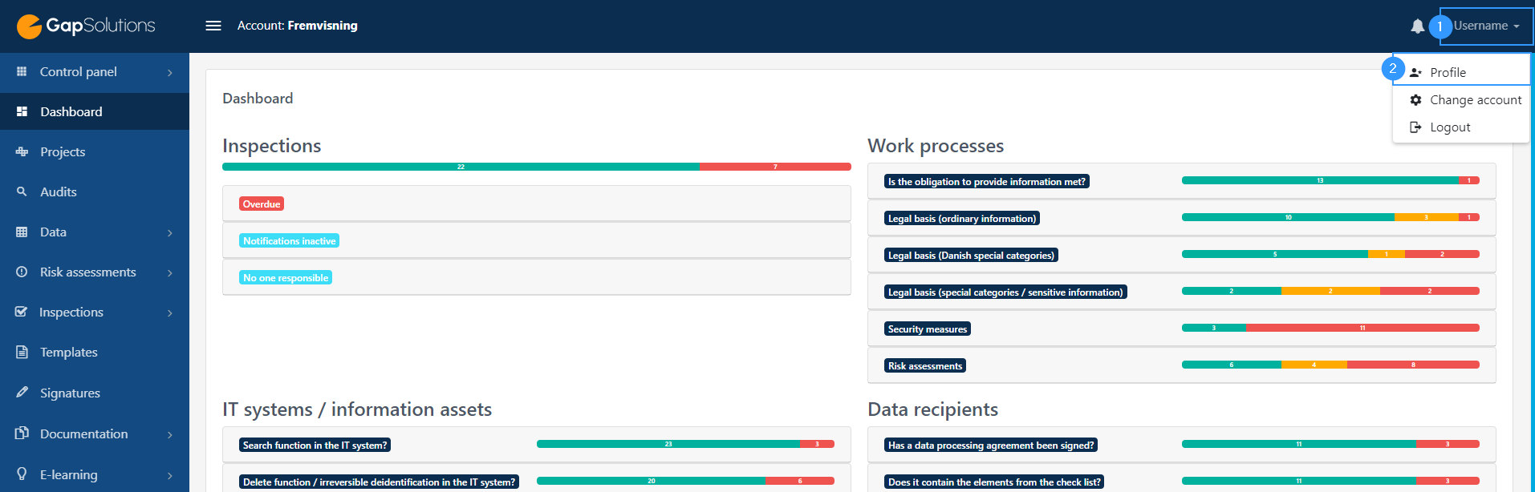Image resolution: width=1535 pixels, height=492 pixels.
Task: Click the GapSolutions logo
Action: coord(86,26)
